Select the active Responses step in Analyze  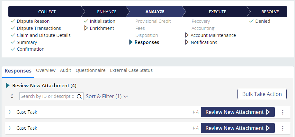click(147, 42)
